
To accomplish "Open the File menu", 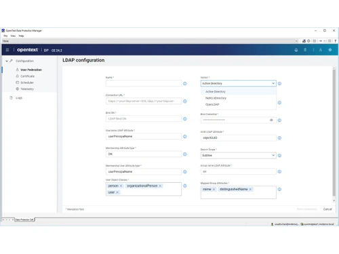I will [x=5, y=36].
